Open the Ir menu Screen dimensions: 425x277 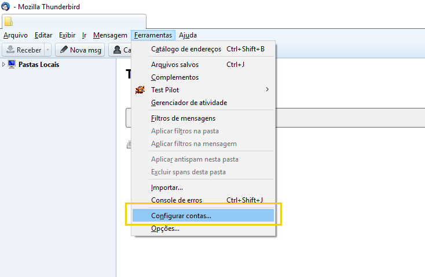point(85,35)
